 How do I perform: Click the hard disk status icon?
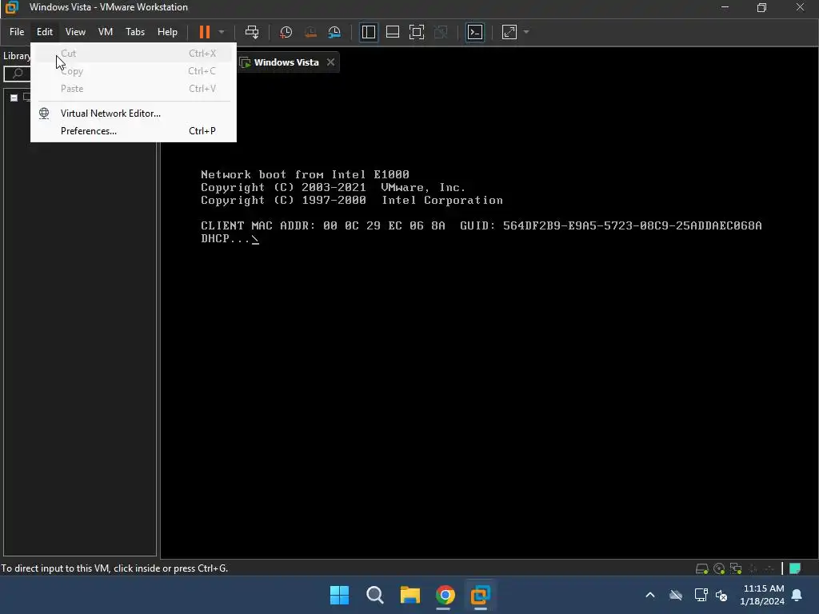coord(701,568)
